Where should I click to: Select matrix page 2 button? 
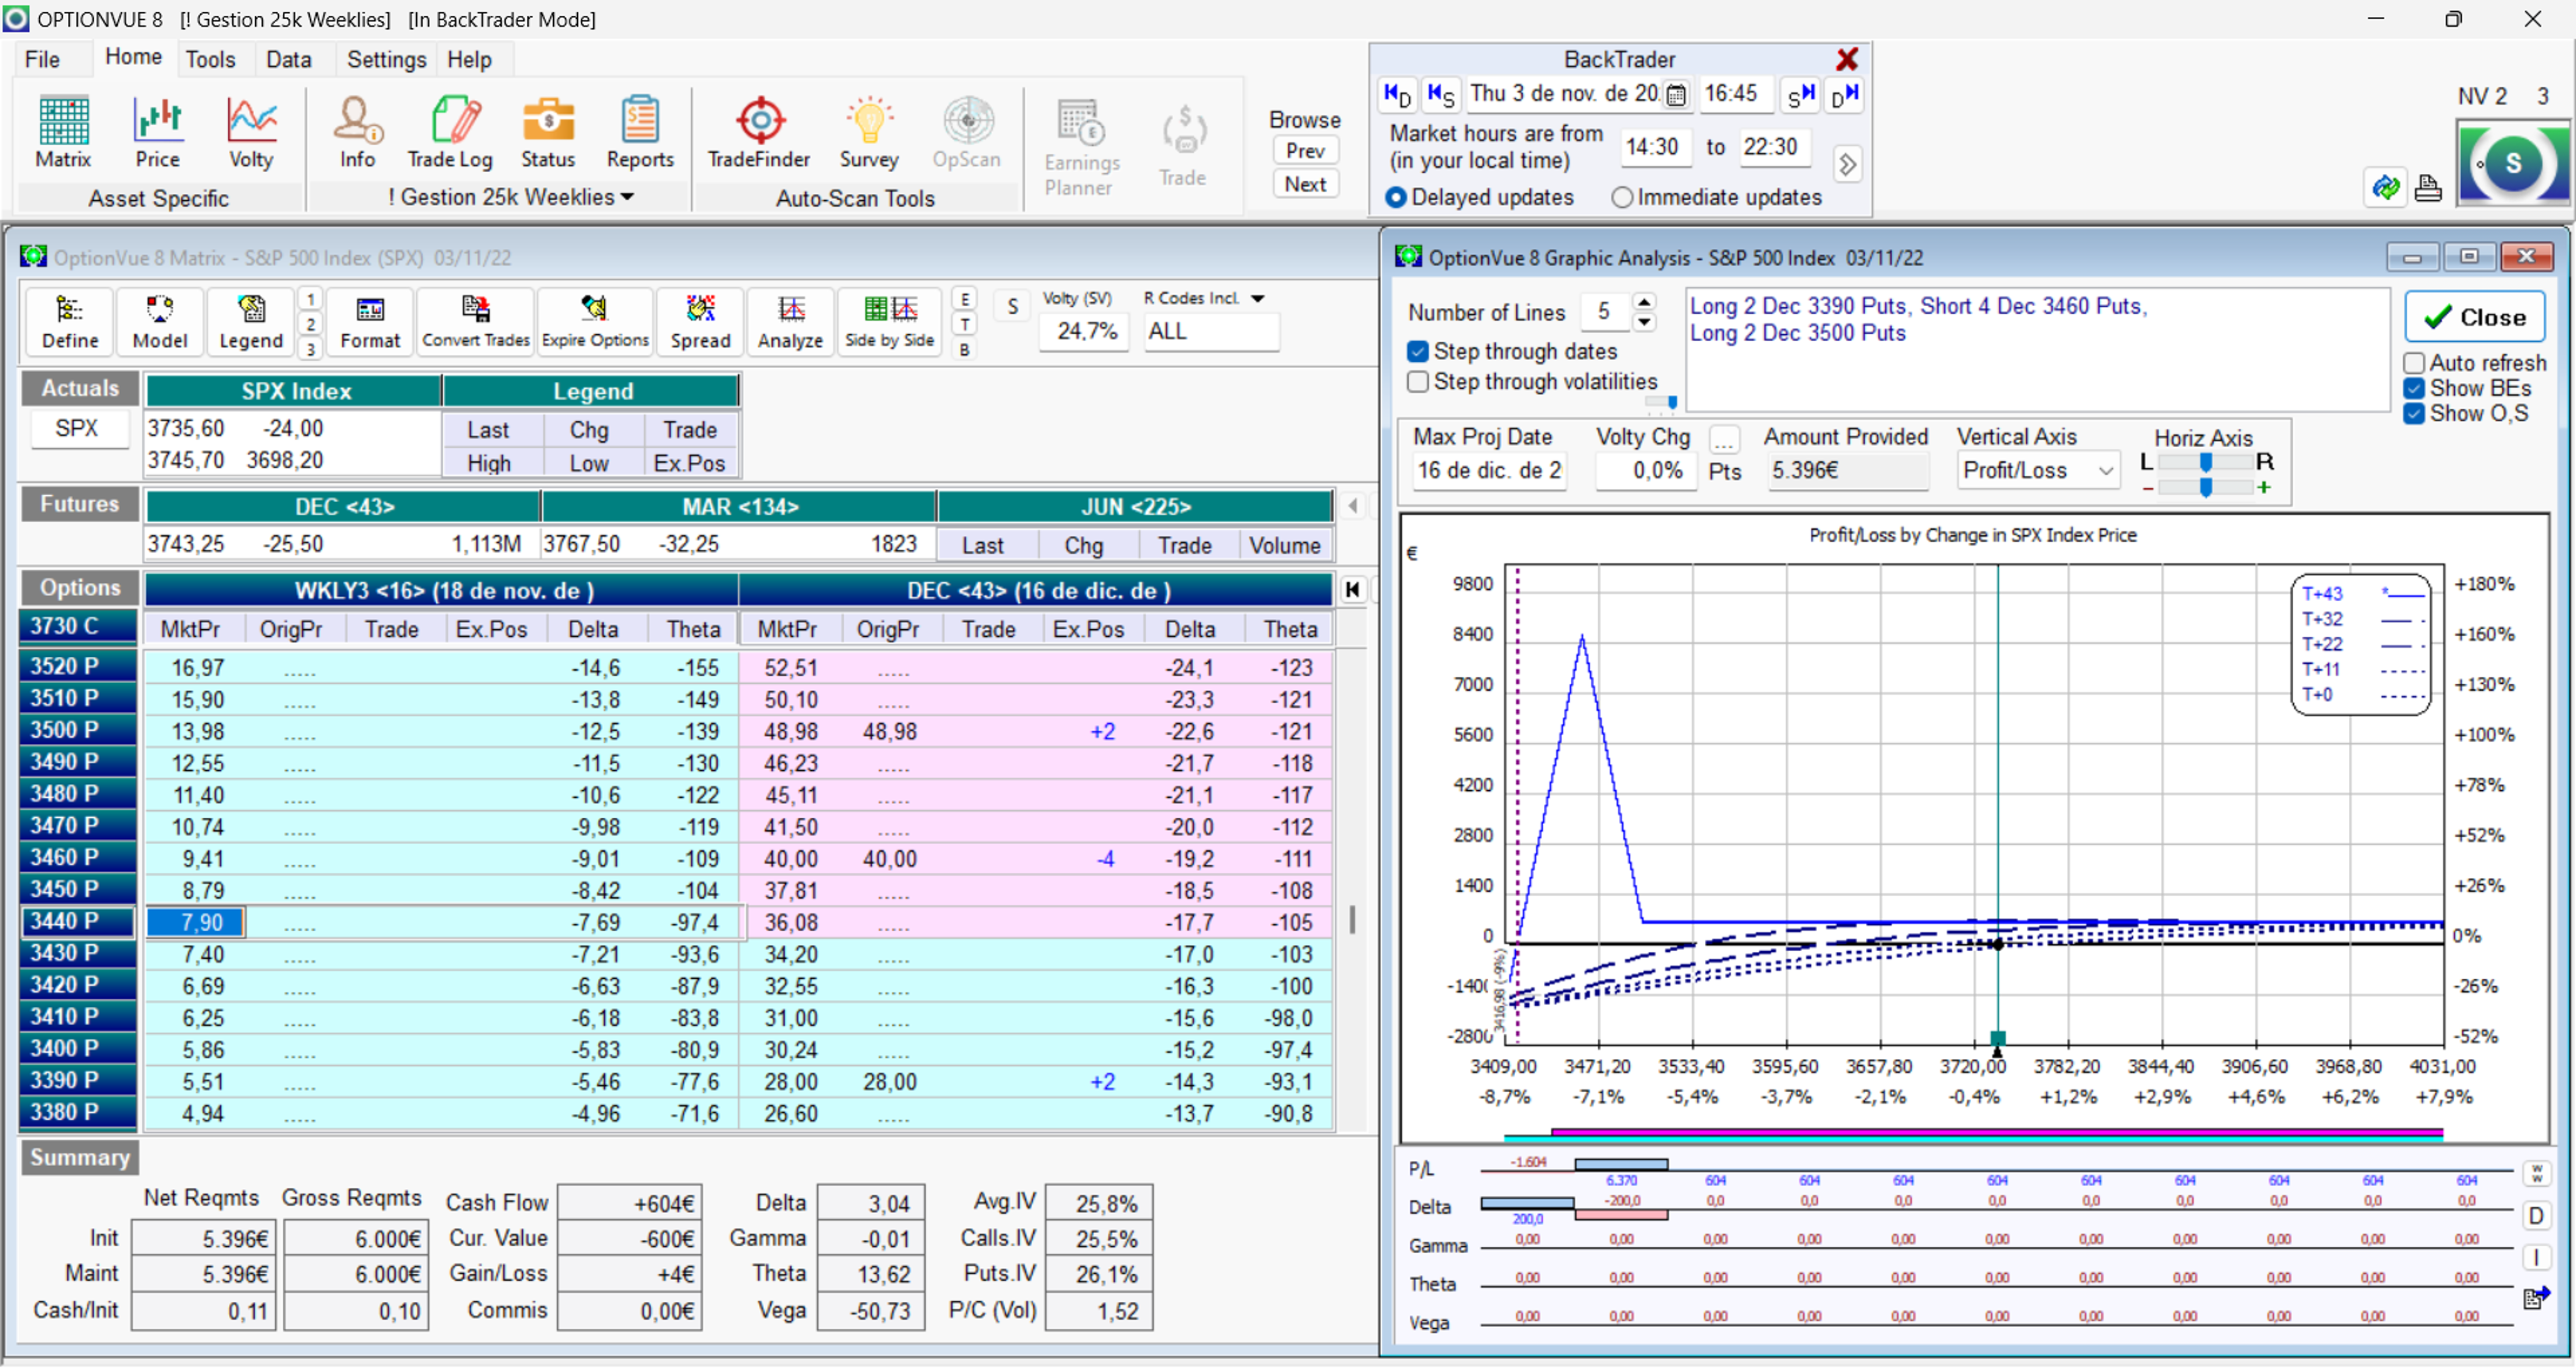coord(310,324)
